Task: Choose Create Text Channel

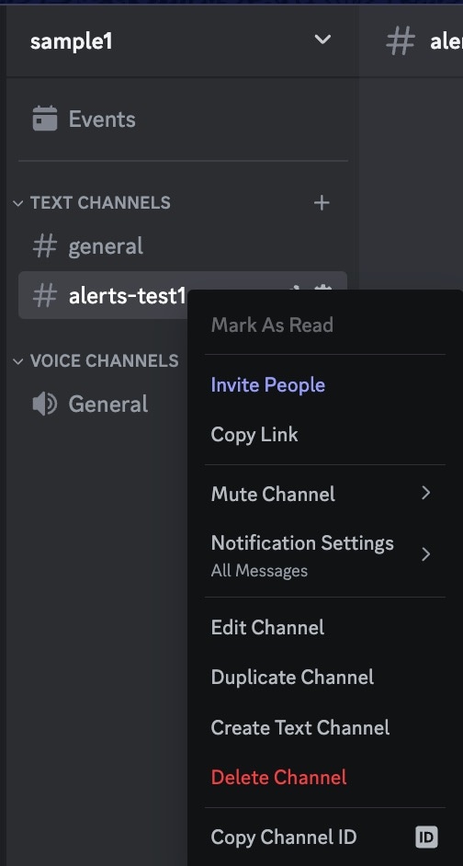Action: point(325,727)
